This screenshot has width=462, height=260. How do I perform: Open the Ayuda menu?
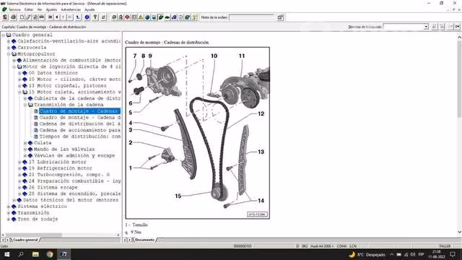(x=90, y=9)
